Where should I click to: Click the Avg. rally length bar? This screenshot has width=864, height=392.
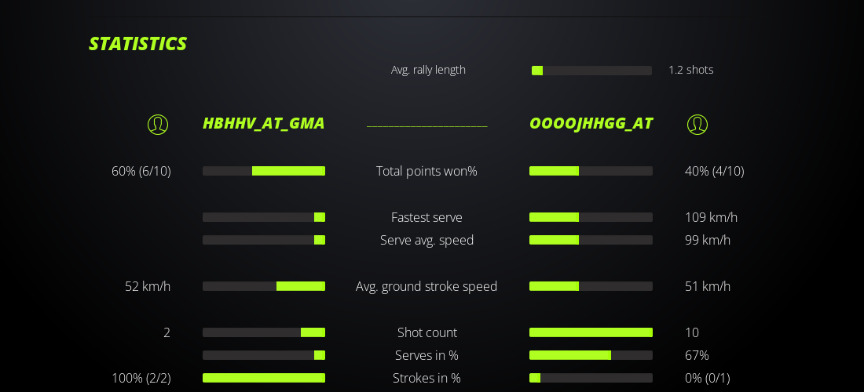pos(591,71)
